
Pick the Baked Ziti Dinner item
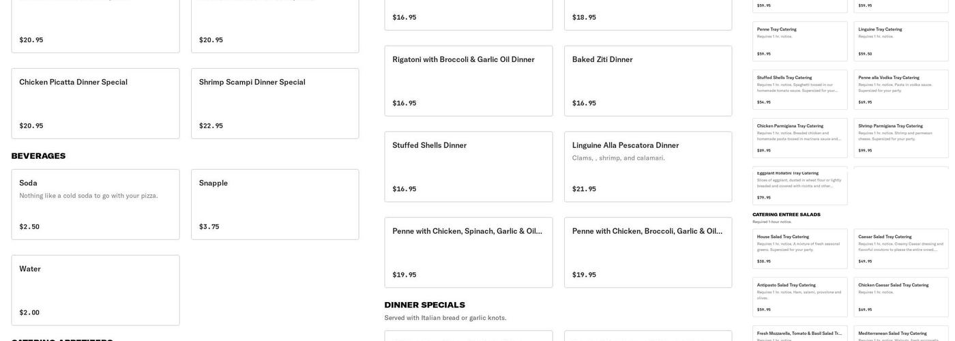point(648,80)
